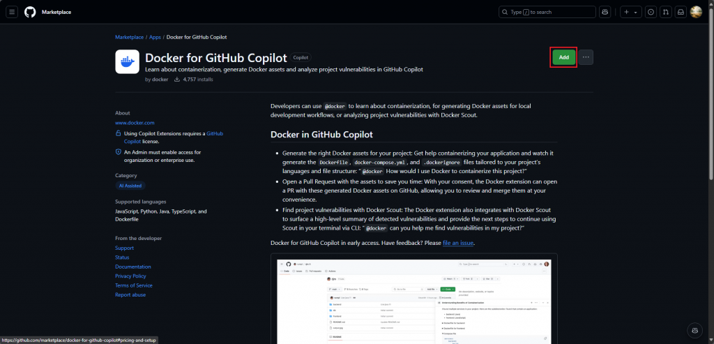Click floating Copilot icon at bottom right
Screen dimensions: 714x344
(x=694, y=330)
